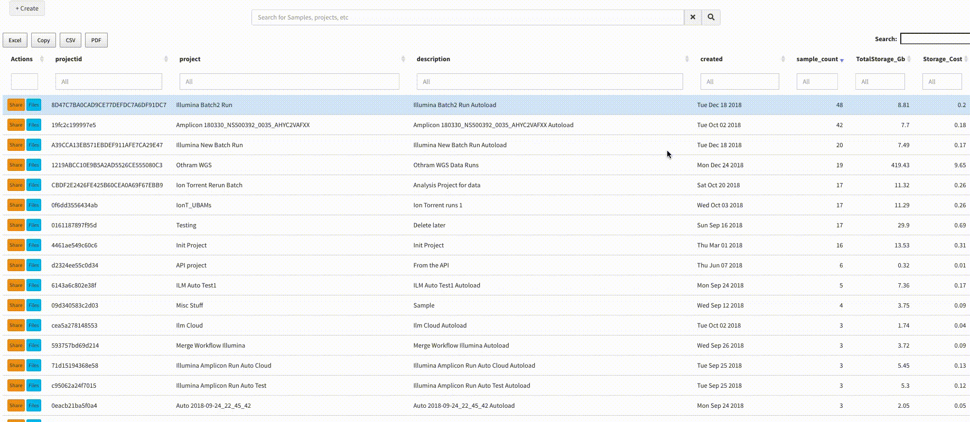Screen dimensions: 970x422
Task: Filter field under Storage_Cost column
Action: click(942, 82)
